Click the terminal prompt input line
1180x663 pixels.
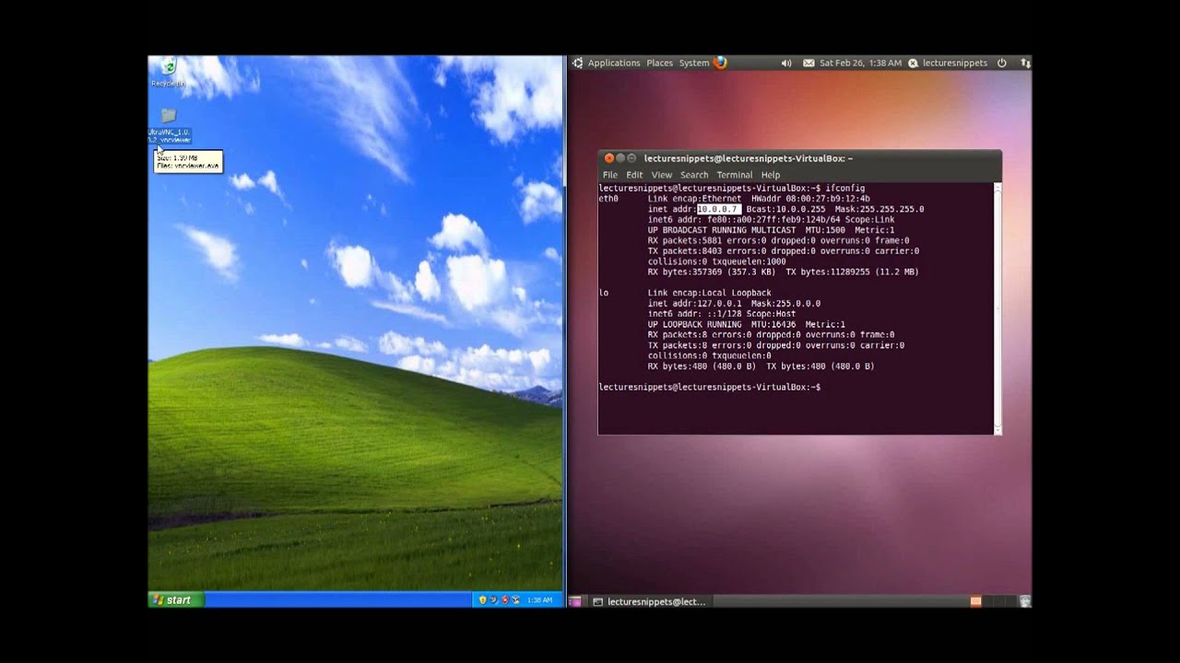click(709, 387)
